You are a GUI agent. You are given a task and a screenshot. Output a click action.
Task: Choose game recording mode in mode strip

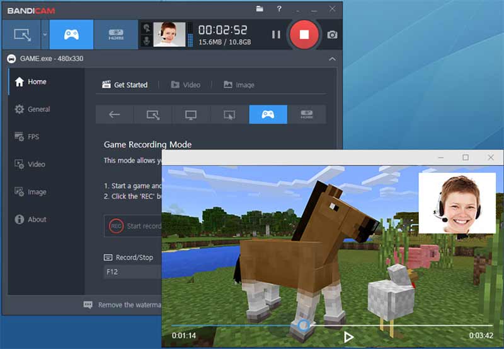(268, 114)
